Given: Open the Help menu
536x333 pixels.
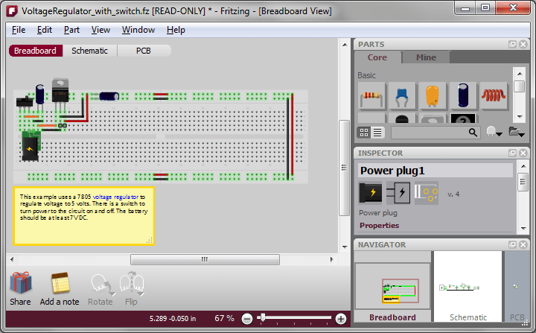Looking at the screenshot, I should (x=176, y=30).
